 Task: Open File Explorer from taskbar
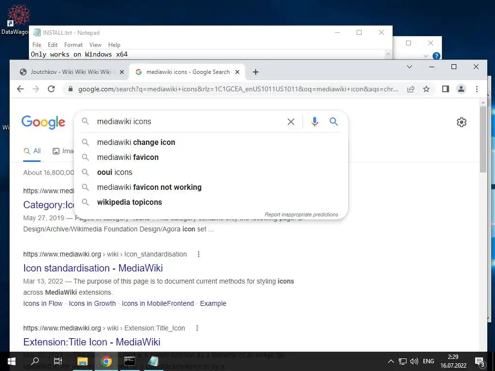tap(82, 361)
